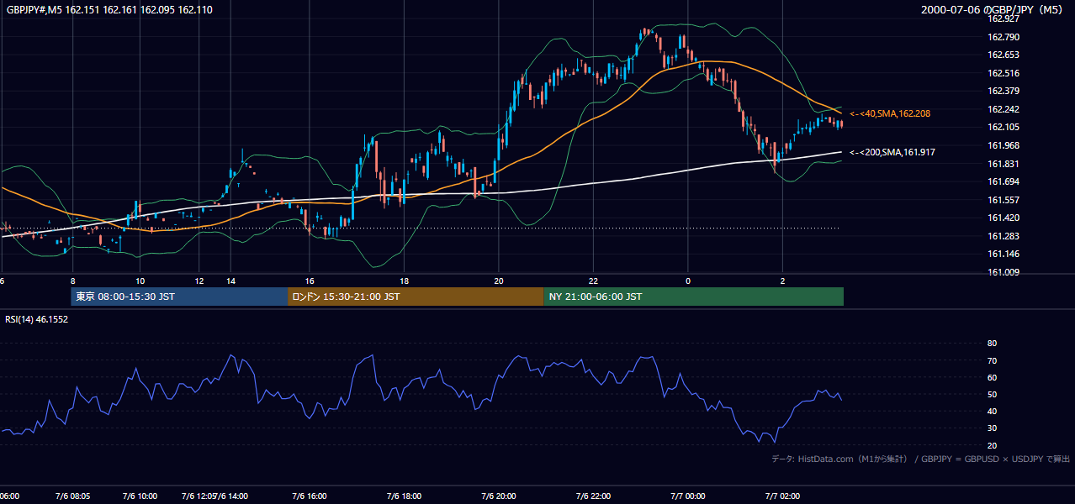Click the price axis value 162.516
1075x504 pixels.
pos(1004,73)
